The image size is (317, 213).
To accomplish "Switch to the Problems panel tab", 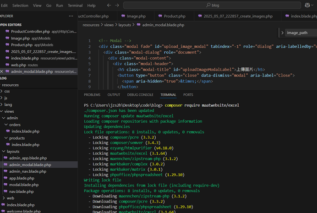I will point(92,95).
